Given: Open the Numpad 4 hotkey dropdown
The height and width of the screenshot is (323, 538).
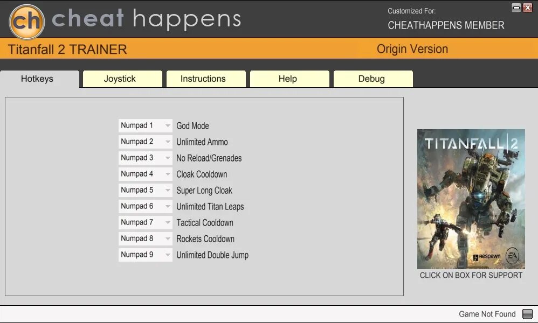Looking at the screenshot, I should tap(145, 174).
